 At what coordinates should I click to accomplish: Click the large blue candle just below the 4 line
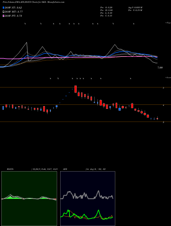[120, 109]
